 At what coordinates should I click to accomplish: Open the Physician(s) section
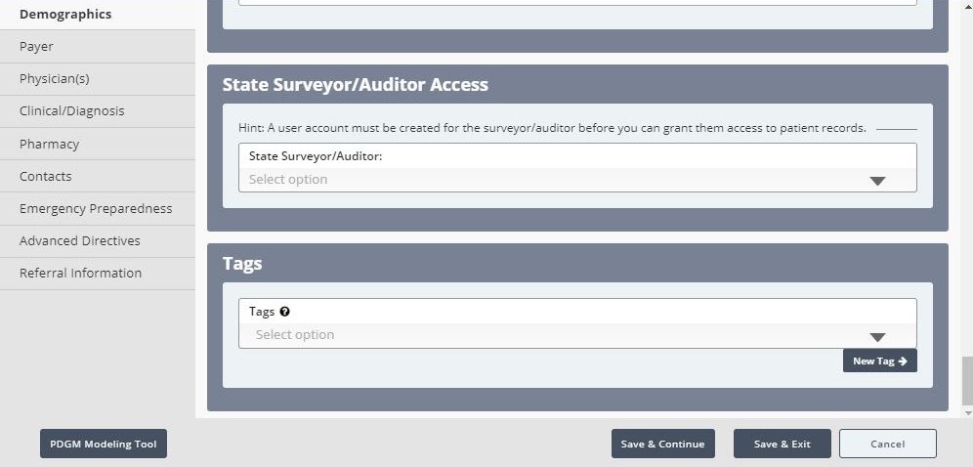coord(54,79)
